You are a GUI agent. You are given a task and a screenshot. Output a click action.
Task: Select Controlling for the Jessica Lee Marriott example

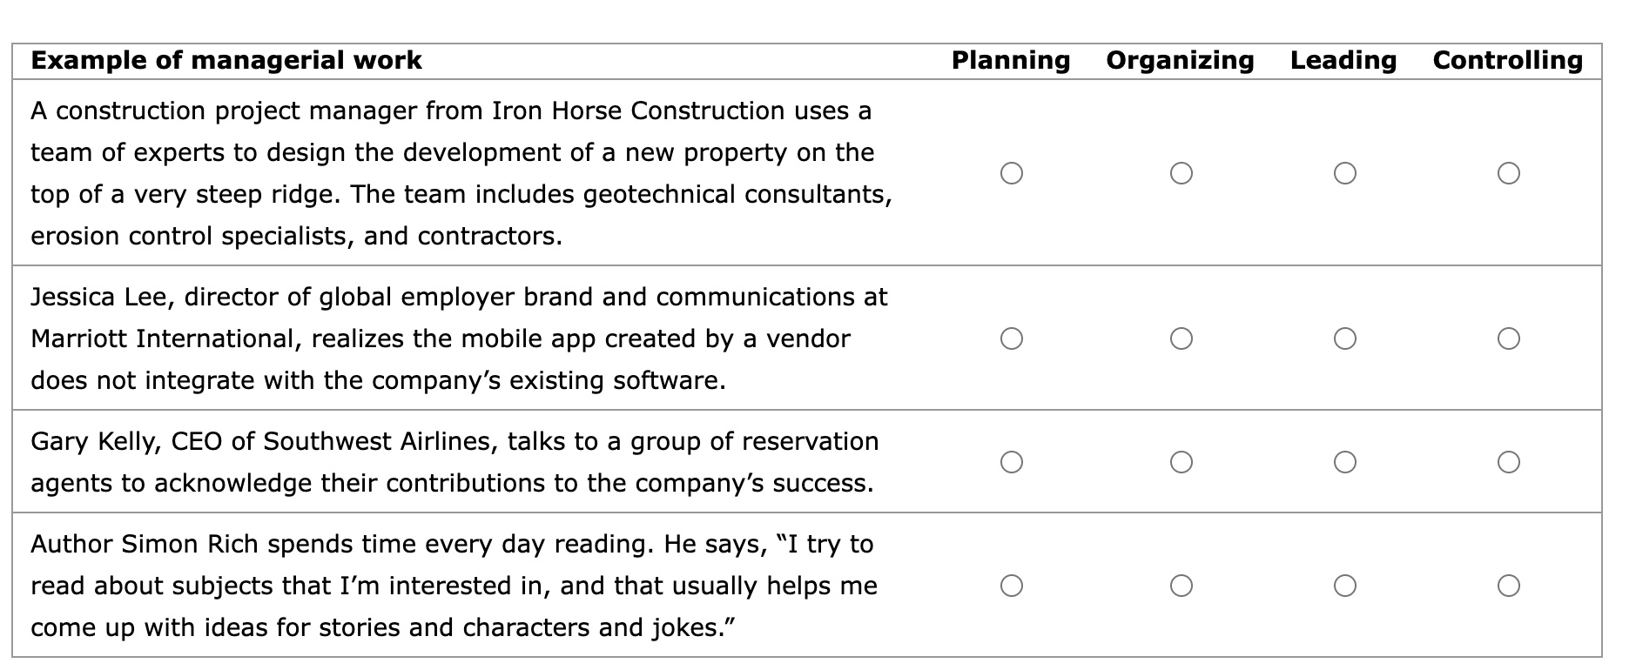tap(1508, 338)
